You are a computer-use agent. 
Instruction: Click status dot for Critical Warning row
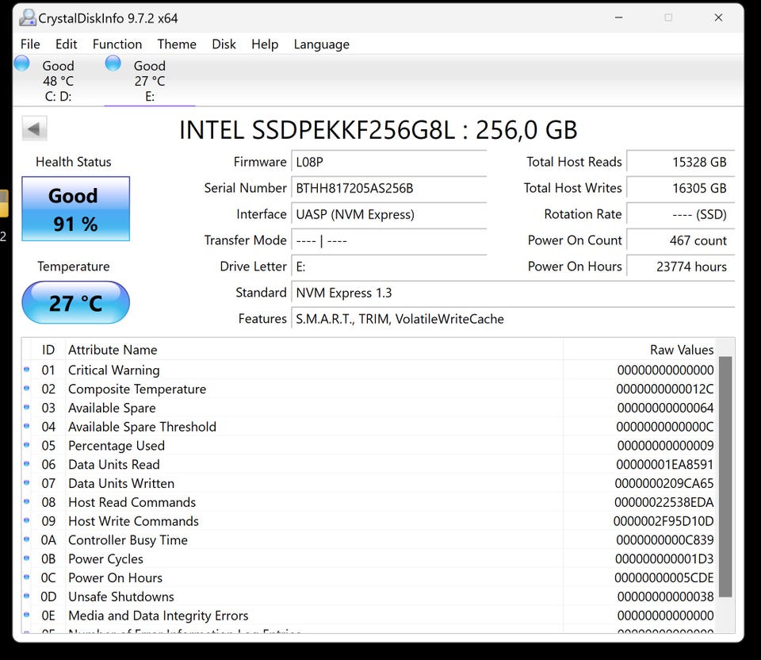pyautogui.click(x=27, y=370)
